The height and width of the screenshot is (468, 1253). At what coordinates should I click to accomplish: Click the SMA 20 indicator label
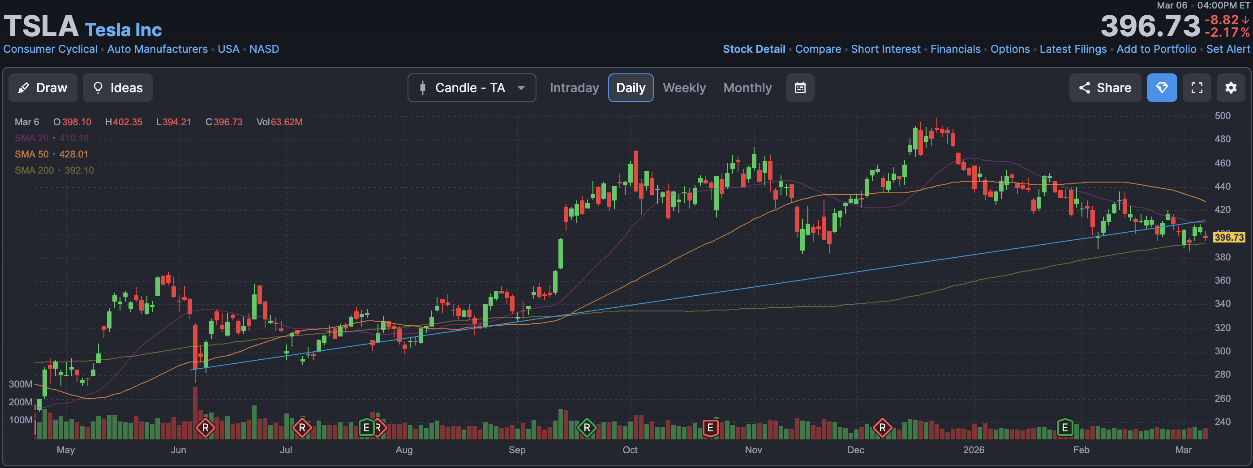51,138
